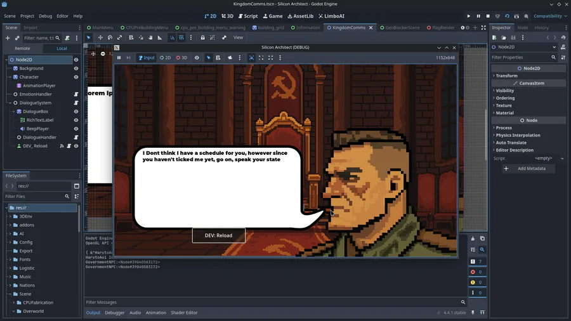
Task: Open the Compatibility renderer dropdown
Action: click(550, 16)
